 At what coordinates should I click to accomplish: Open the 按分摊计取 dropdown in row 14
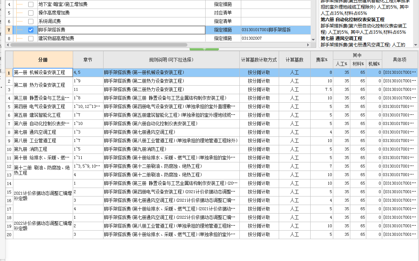259,184
